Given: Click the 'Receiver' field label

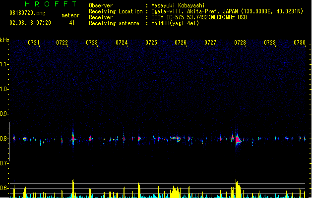Looking at the screenshot, I should [x=101, y=17].
